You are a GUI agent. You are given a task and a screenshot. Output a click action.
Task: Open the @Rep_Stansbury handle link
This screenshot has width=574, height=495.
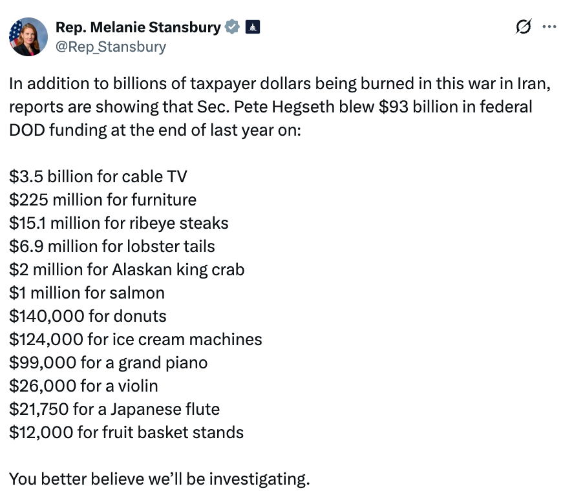click(111, 47)
